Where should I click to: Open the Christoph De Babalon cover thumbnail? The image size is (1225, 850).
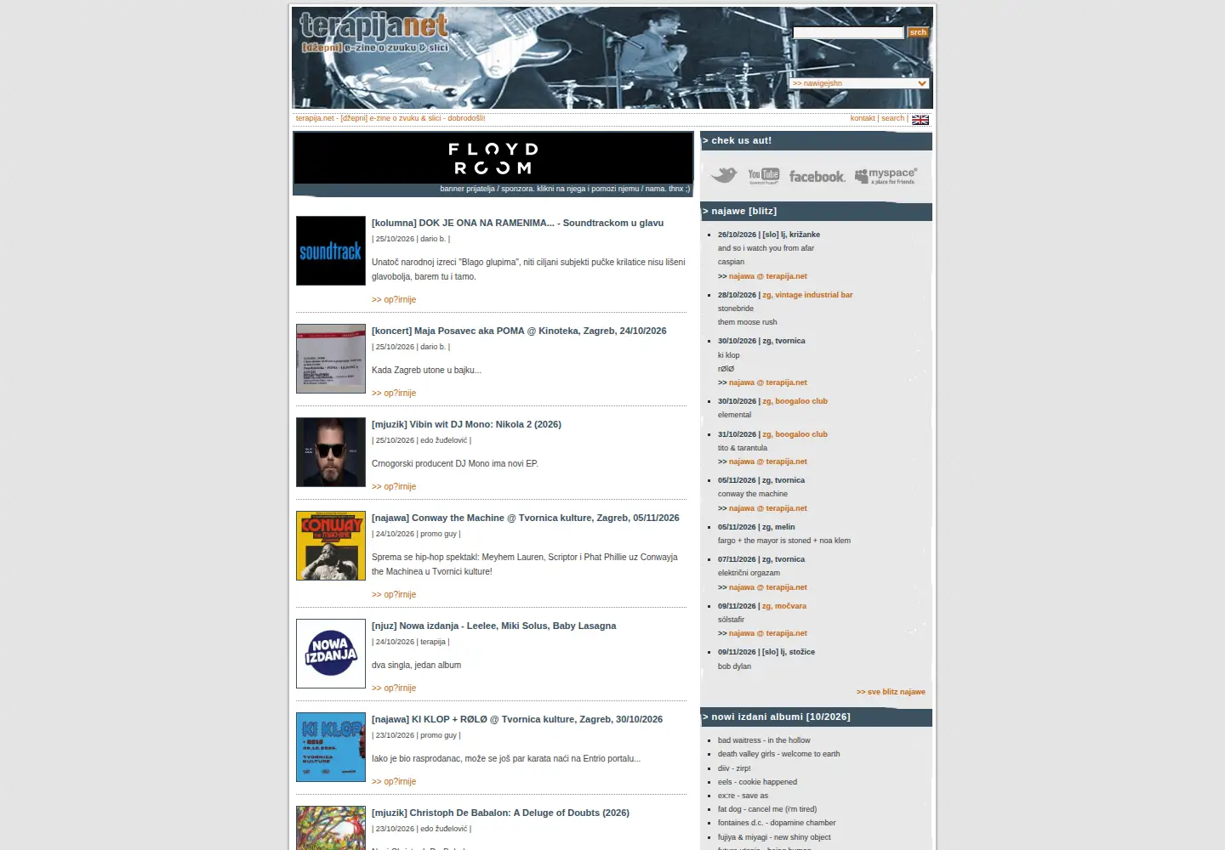pos(331,828)
